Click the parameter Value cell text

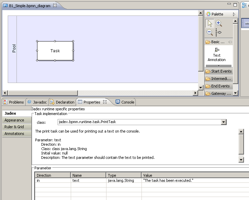(x=168, y=180)
